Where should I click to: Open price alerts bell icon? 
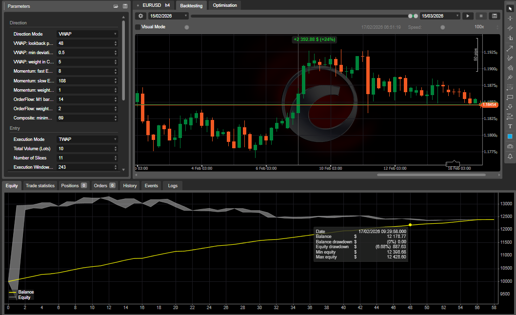pos(510,156)
